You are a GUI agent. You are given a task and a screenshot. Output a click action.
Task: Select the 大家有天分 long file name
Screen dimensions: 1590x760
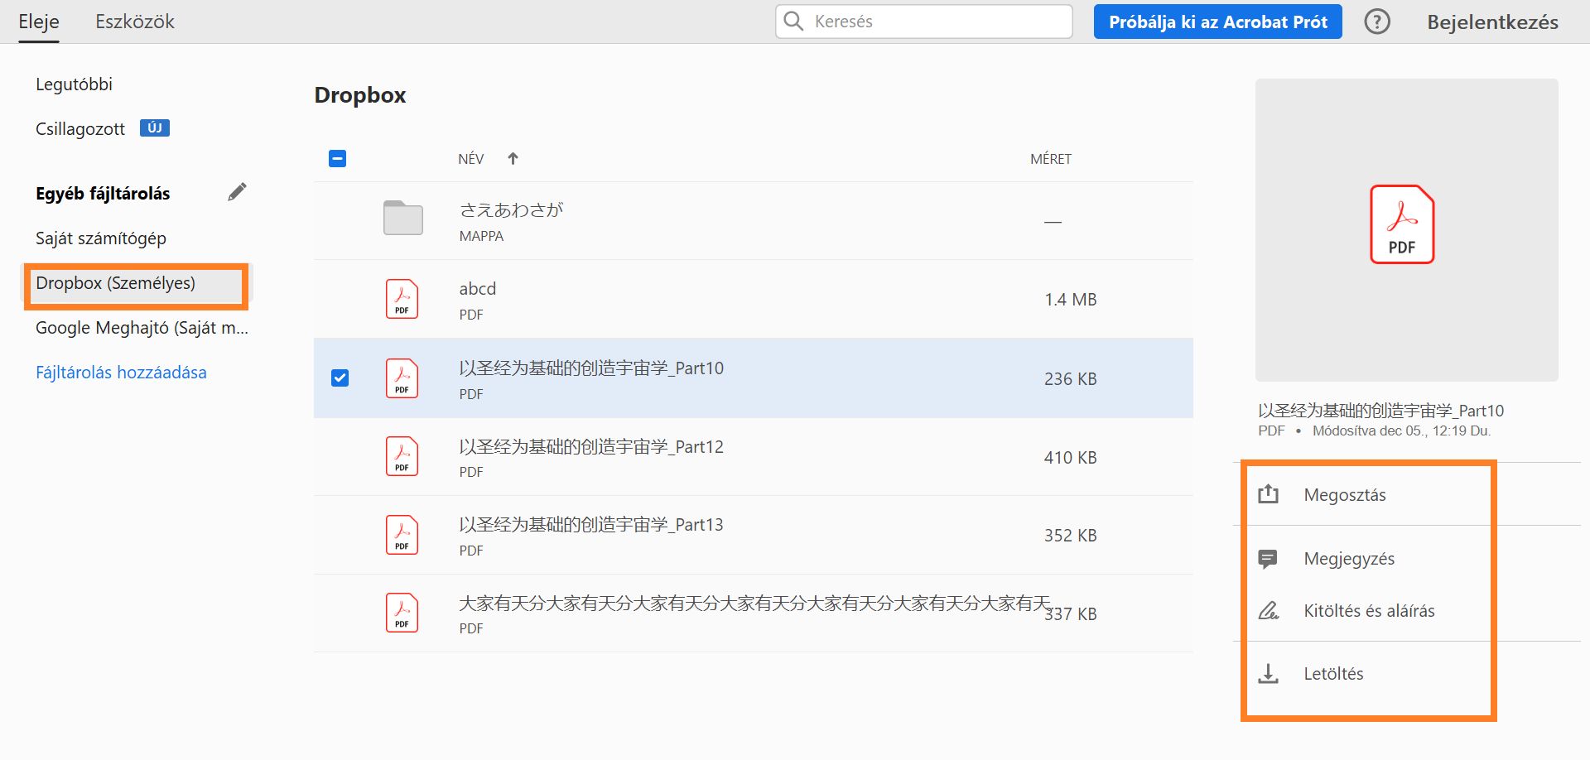[x=754, y=604]
